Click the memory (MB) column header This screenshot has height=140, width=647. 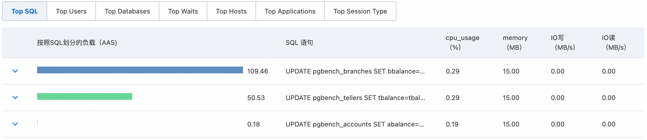(515, 43)
